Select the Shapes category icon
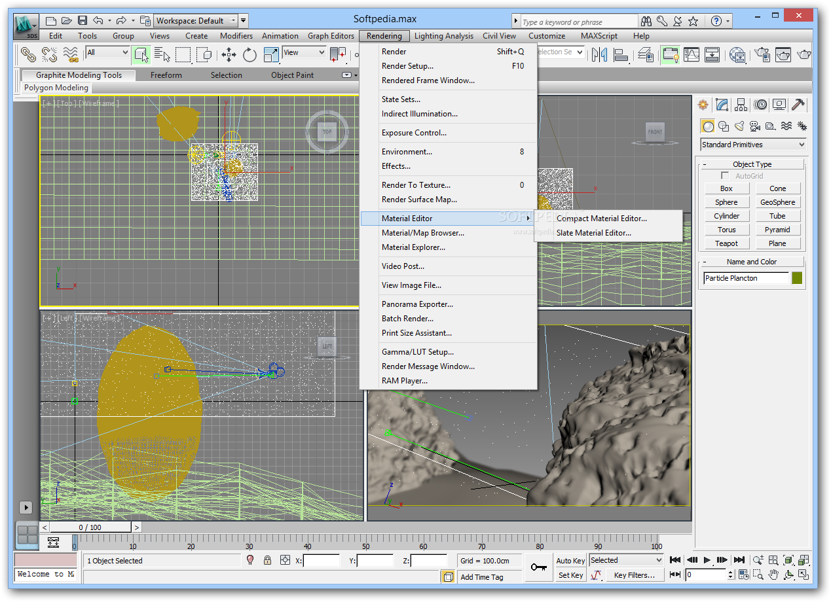The width and height of the screenshot is (831, 602). click(723, 126)
